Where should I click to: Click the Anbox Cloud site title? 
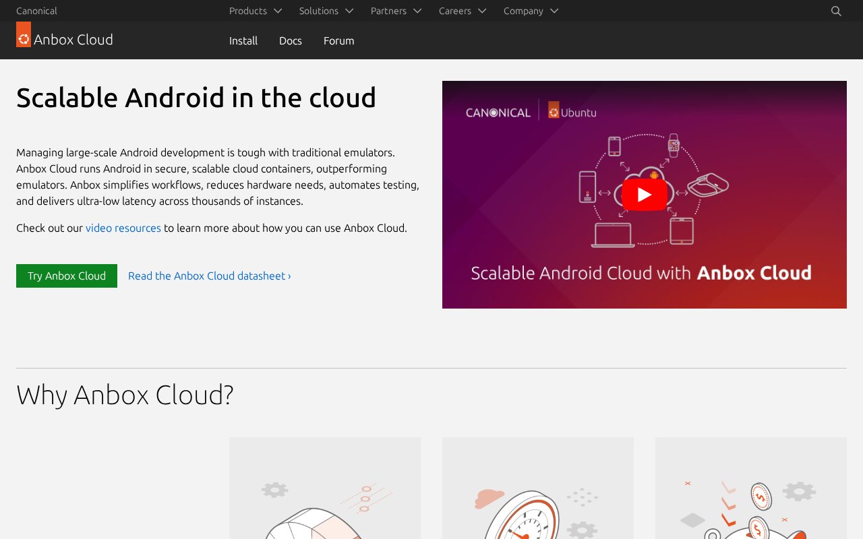point(73,40)
